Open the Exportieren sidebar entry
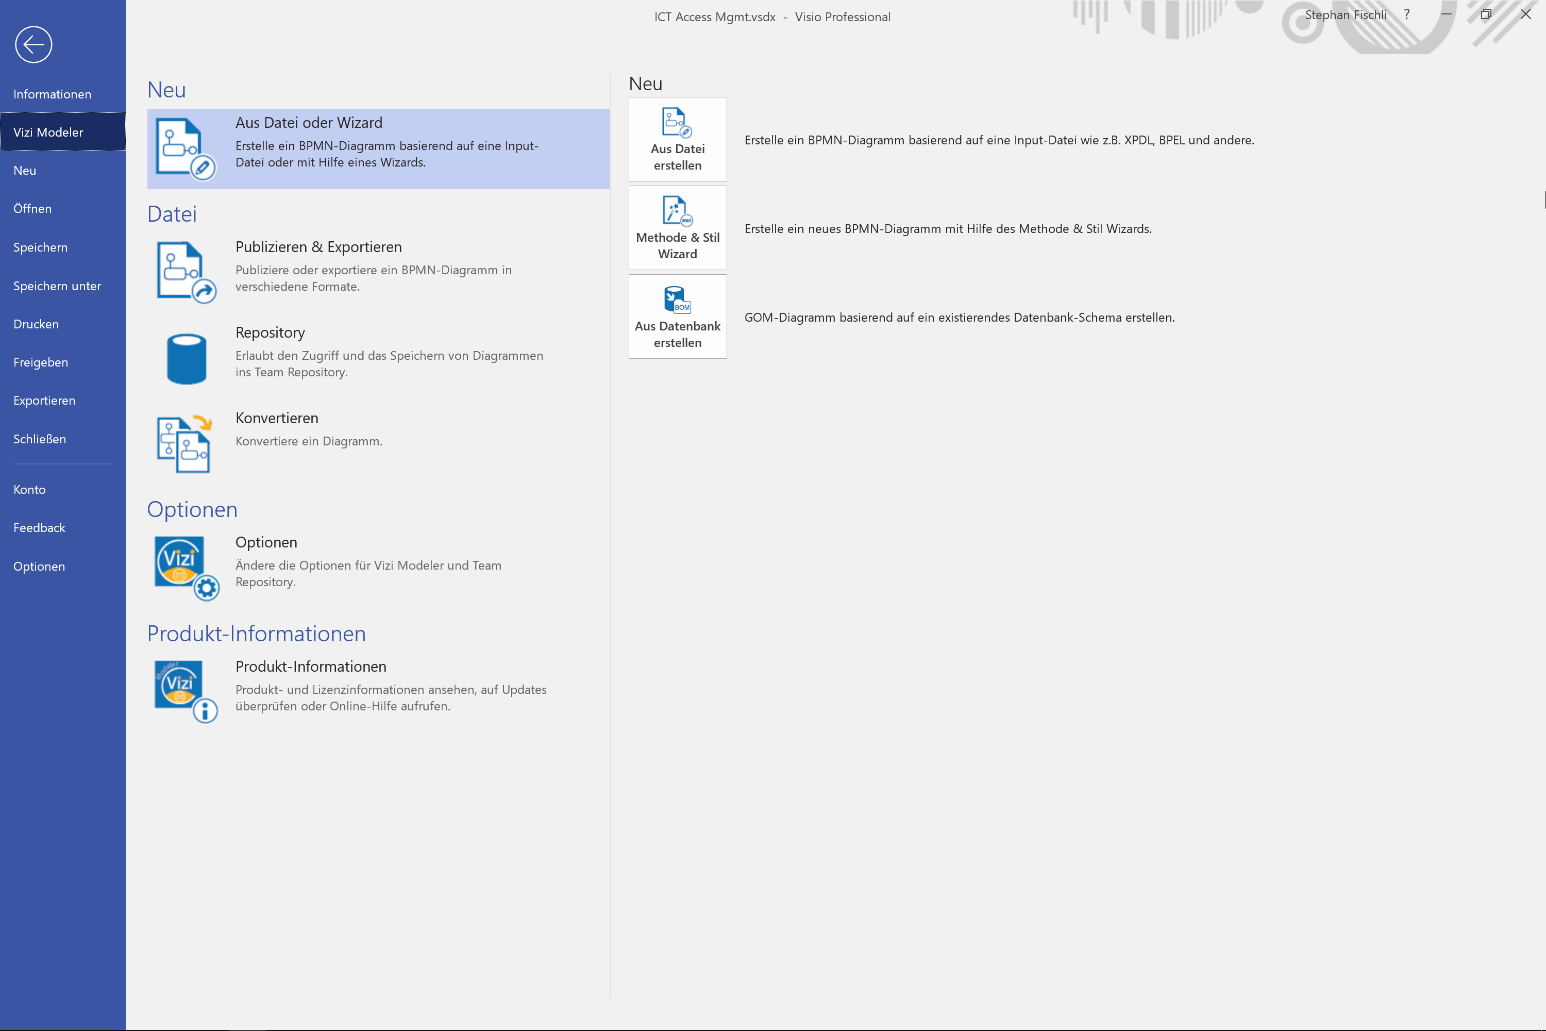 click(x=62, y=401)
